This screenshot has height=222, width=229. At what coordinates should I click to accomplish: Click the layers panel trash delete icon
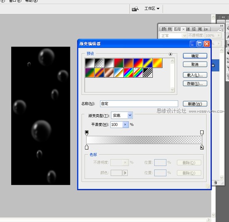215,182
